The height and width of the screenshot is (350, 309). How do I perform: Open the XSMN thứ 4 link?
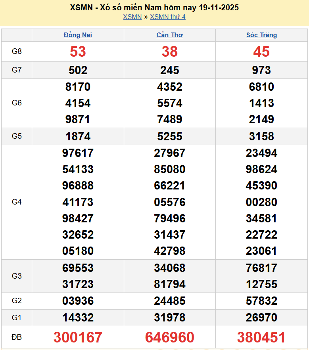tap(167, 17)
